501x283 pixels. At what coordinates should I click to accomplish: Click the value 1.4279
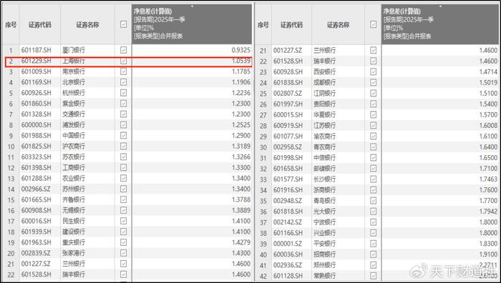click(241, 242)
